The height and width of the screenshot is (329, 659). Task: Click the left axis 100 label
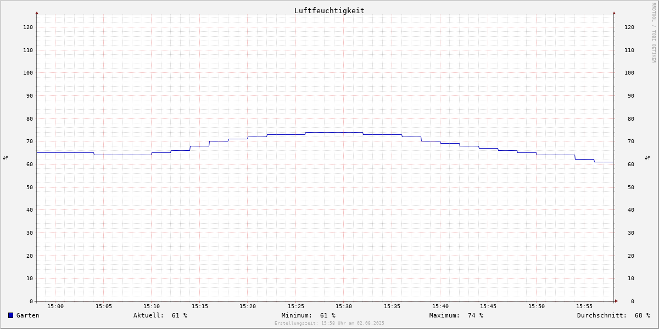pyautogui.click(x=28, y=72)
